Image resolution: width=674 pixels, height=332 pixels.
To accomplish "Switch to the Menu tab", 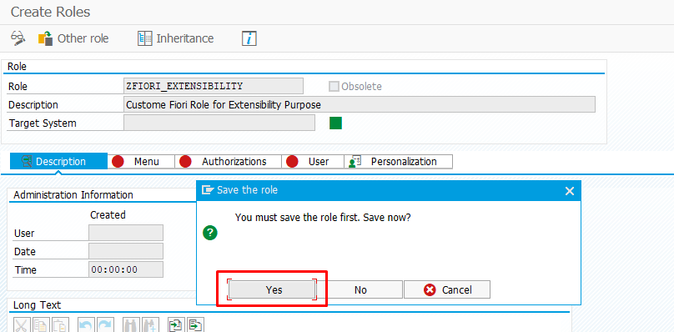I will pos(141,162).
